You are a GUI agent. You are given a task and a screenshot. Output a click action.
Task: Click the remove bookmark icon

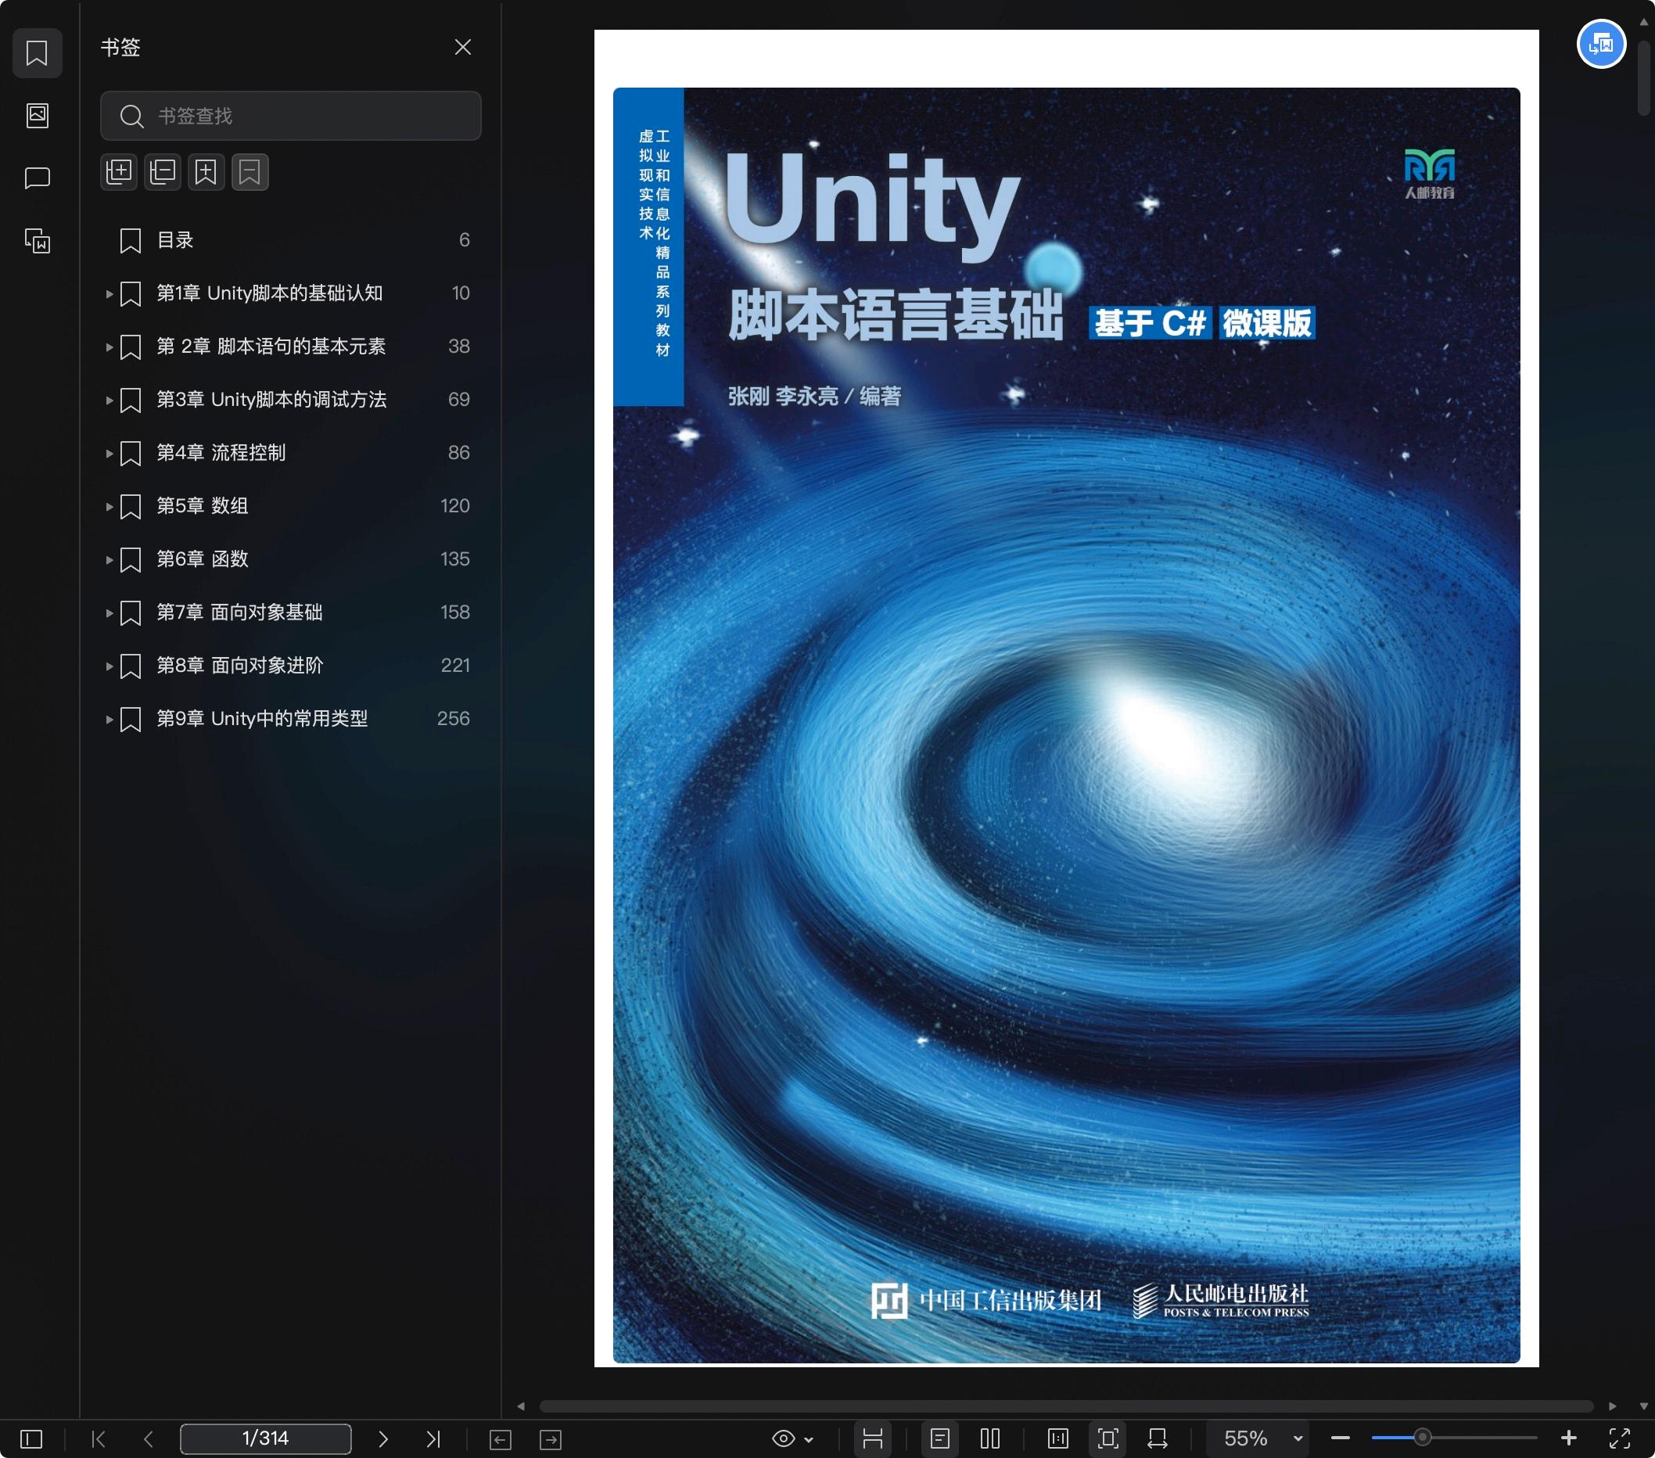[250, 171]
